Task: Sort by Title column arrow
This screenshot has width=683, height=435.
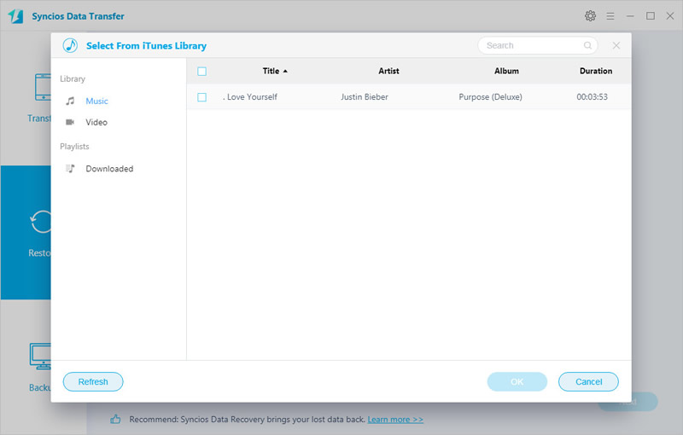Action: (285, 71)
